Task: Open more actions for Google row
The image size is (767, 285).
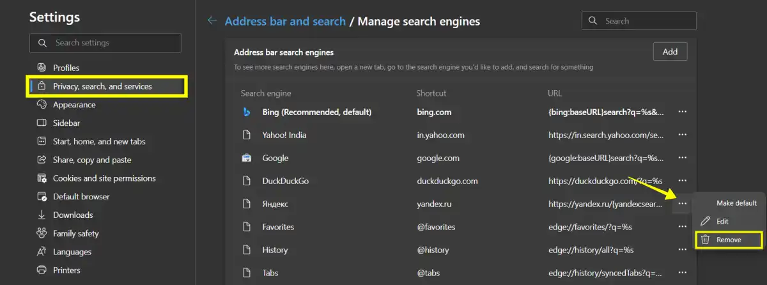Action: click(683, 158)
